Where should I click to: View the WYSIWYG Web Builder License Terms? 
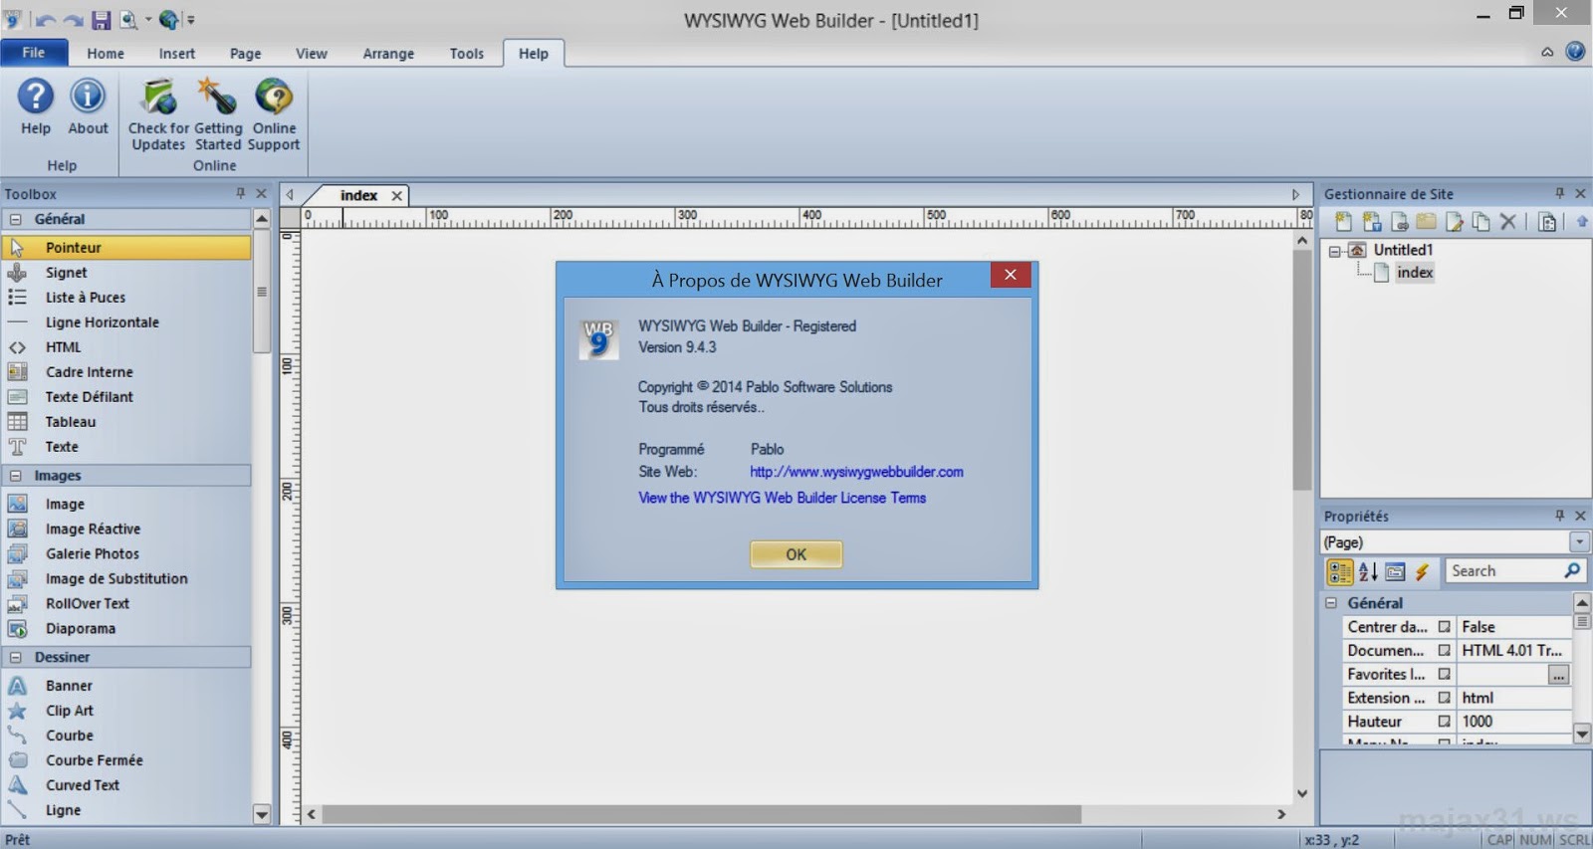pos(783,498)
